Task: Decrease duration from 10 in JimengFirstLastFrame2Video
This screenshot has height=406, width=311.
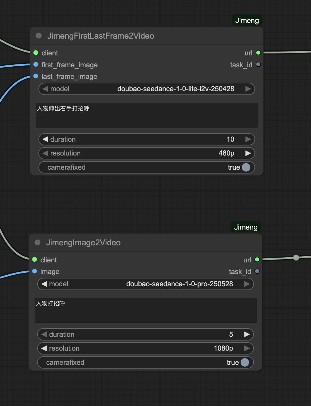Action: pyautogui.click(x=45, y=139)
